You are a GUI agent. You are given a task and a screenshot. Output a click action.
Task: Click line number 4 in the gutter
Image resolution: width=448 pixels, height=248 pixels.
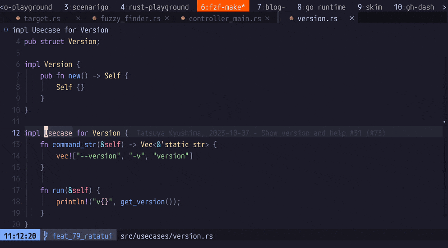click(x=18, y=41)
